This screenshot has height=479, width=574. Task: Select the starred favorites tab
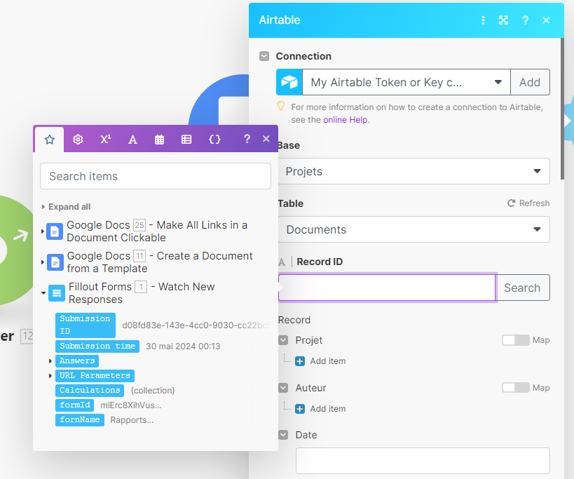[50, 140]
